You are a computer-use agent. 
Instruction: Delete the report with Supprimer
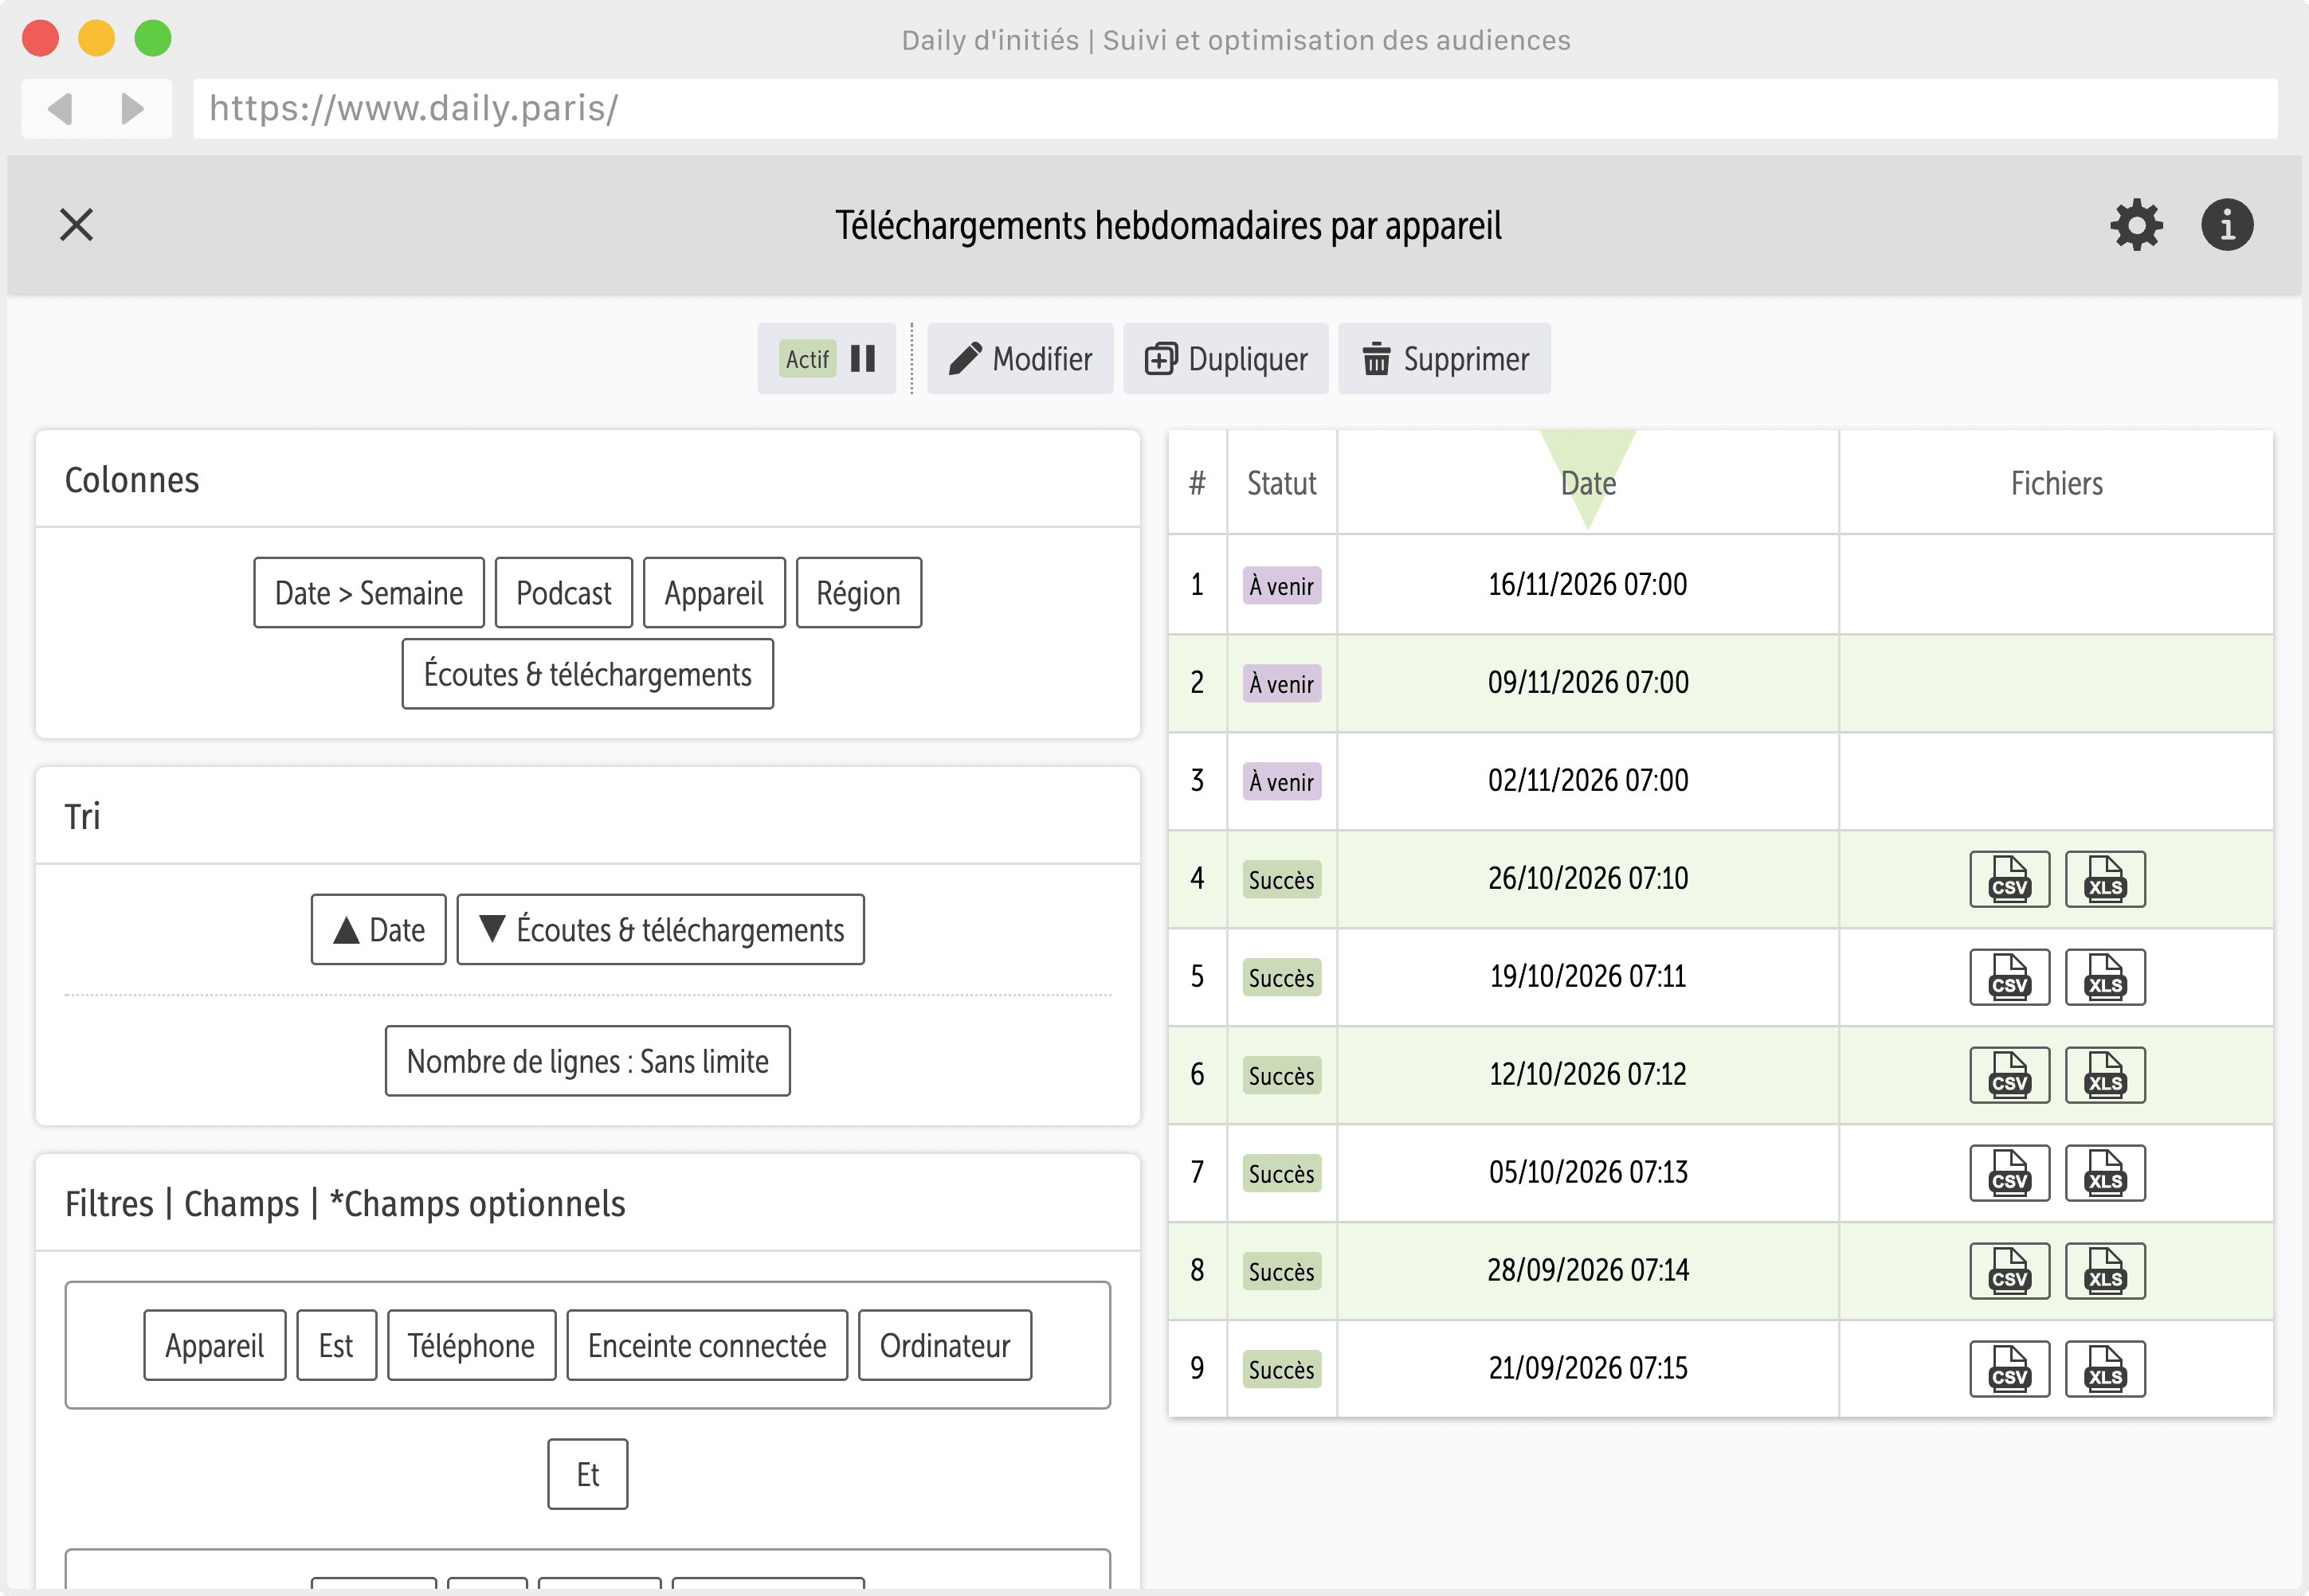click(x=1445, y=358)
